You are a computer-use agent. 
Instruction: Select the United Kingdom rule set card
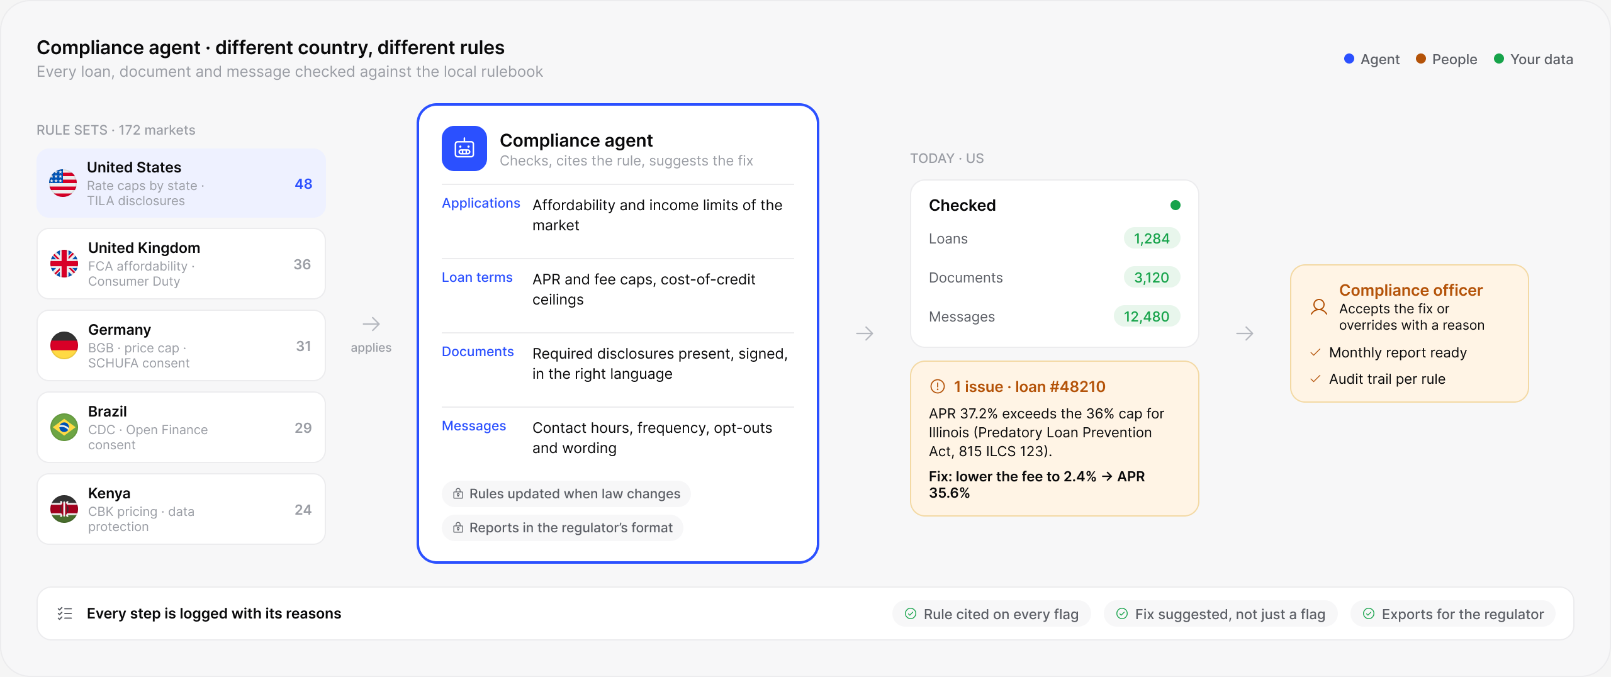(x=181, y=264)
